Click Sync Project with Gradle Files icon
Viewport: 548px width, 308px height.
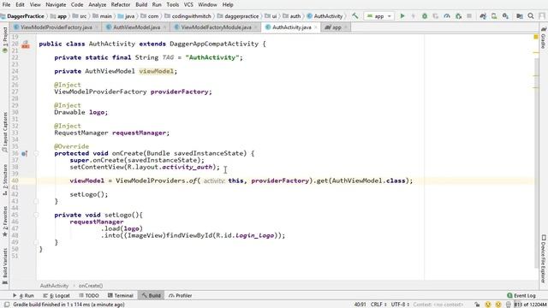pyautogui.click(x=483, y=16)
